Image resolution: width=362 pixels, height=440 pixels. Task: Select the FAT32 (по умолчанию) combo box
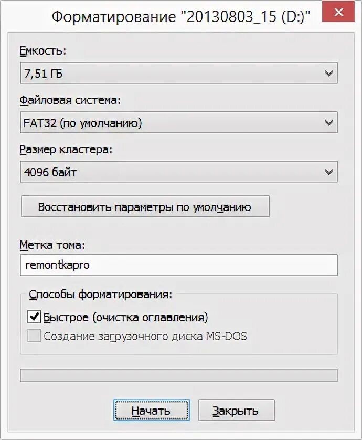click(x=168, y=123)
